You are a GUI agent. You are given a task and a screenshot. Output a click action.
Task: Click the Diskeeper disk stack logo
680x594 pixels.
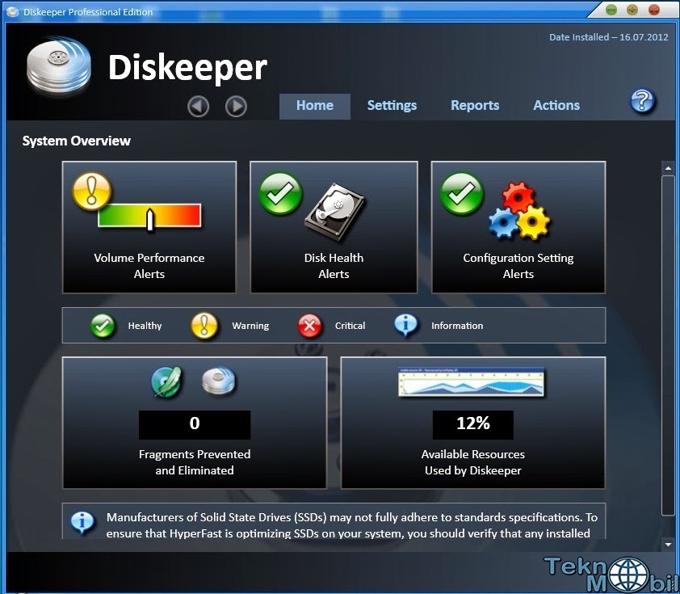pos(58,65)
